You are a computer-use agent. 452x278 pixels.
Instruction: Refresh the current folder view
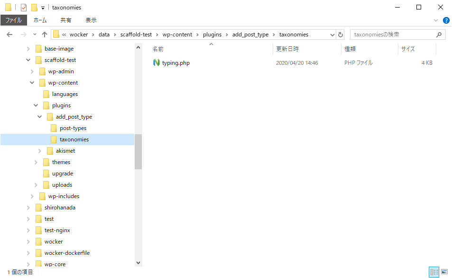click(340, 35)
